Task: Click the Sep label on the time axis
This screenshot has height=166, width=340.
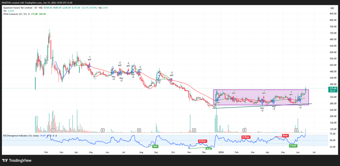Action: tap(156, 152)
